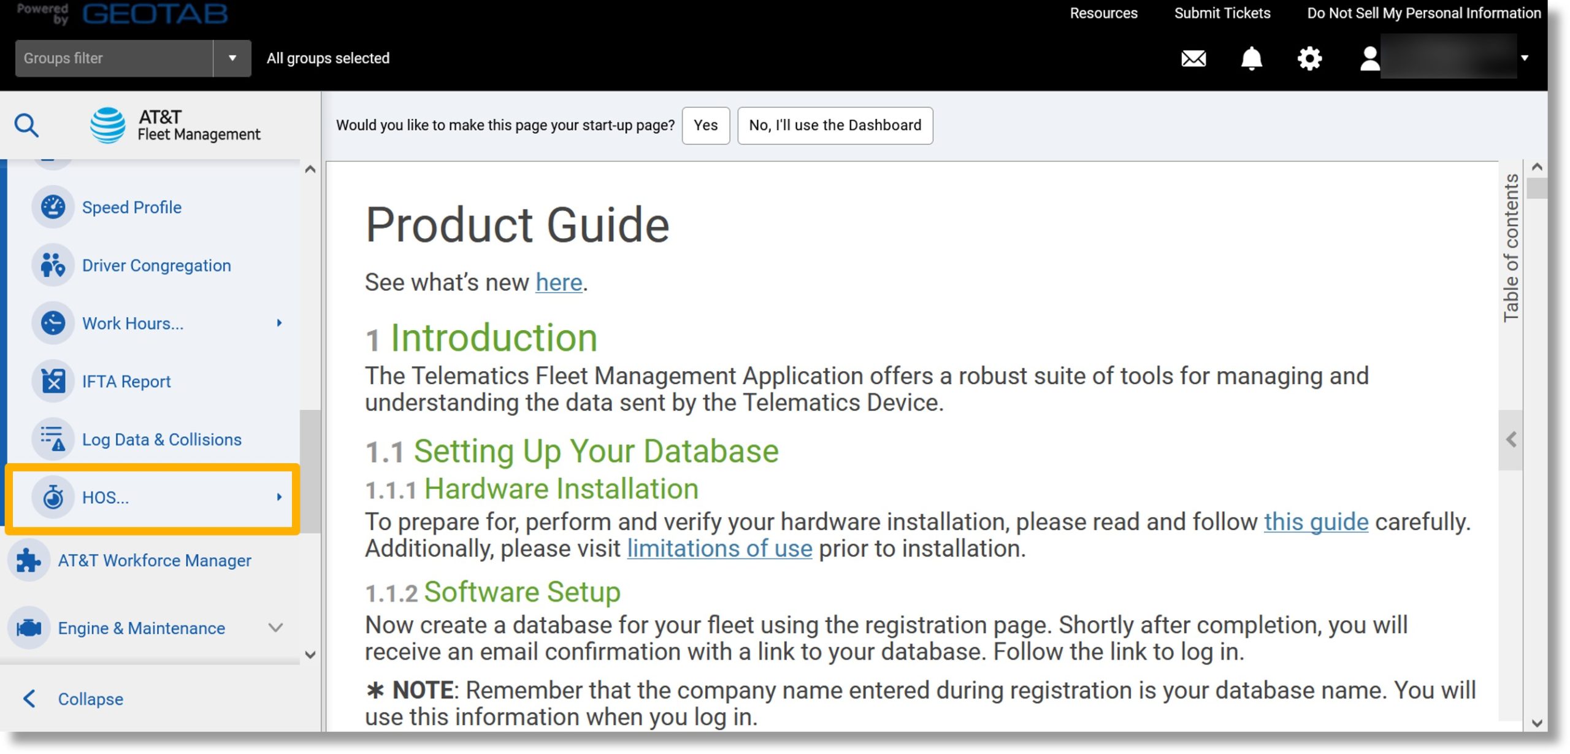Click the user profile silhouette icon
The image size is (1570, 754).
point(1369,59)
